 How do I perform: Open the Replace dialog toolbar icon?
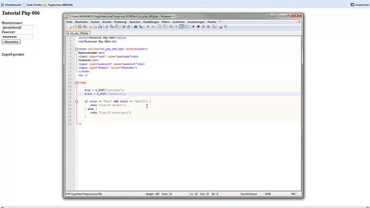(141, 27)
